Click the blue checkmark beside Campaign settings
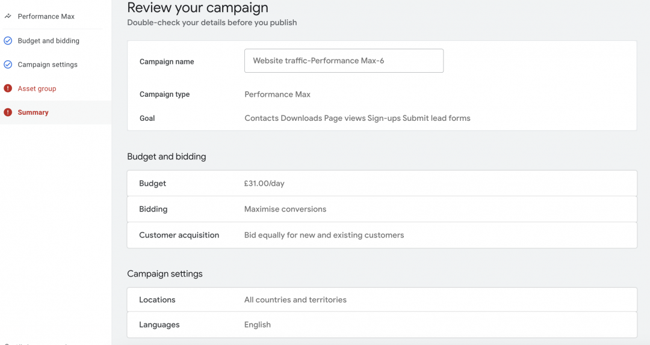This screenshot has width=650, height=345. 8,64
